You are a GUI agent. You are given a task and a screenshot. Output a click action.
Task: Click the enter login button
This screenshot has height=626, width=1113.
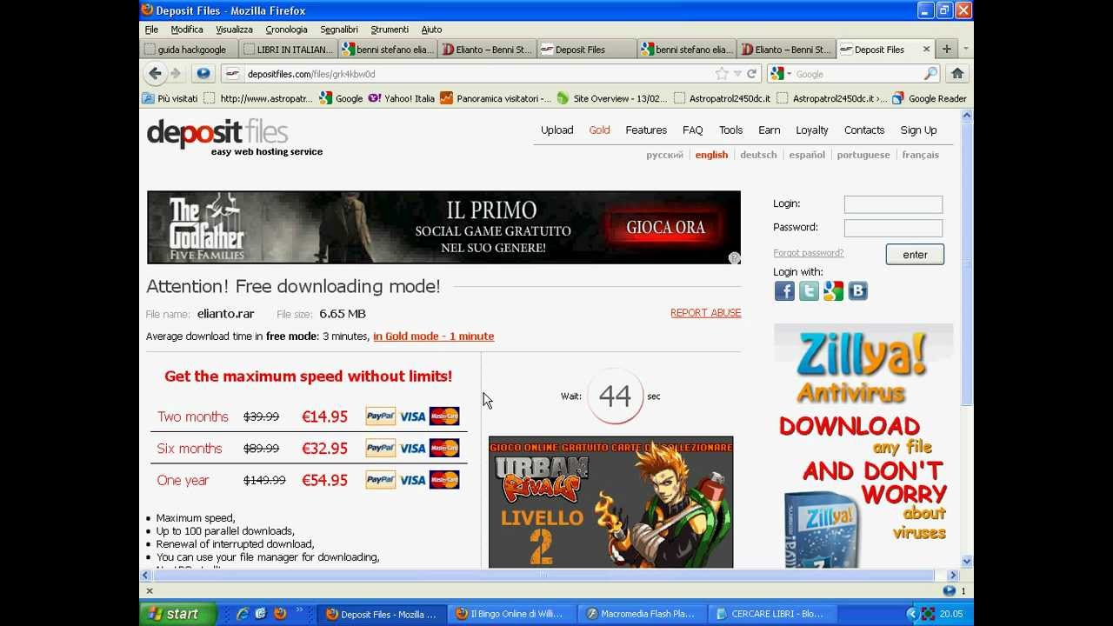(915, 254)
